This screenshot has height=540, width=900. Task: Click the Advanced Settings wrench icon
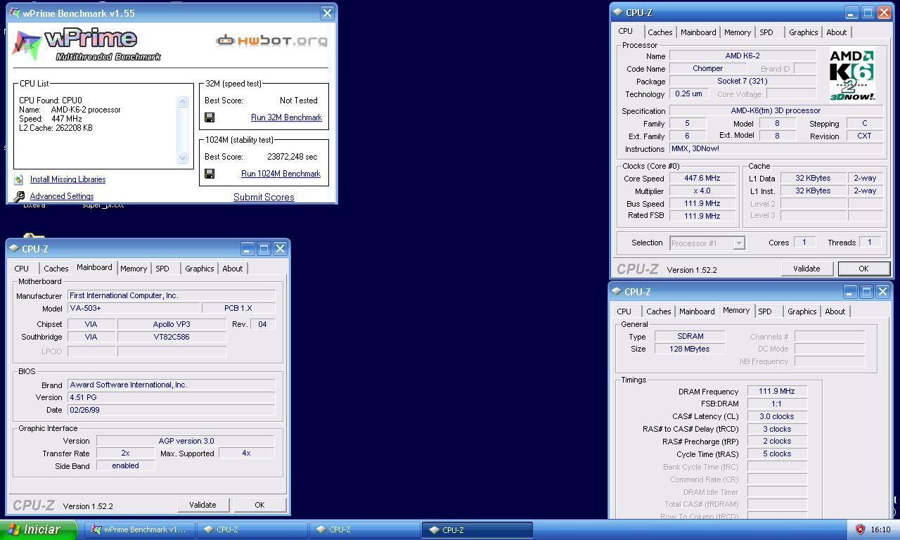(19, 197)
